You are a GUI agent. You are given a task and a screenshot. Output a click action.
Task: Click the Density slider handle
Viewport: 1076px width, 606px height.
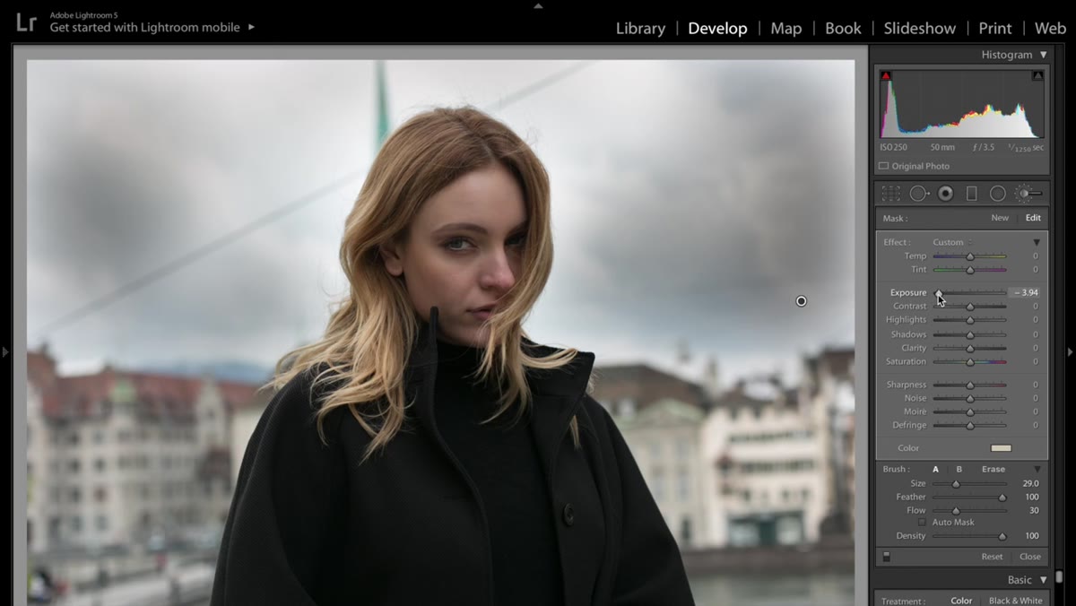(1002, 536)
